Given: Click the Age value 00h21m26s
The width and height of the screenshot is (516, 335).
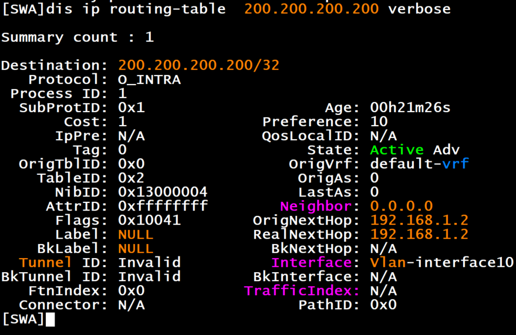Looking at the screenshot, I should pos(410,107).
